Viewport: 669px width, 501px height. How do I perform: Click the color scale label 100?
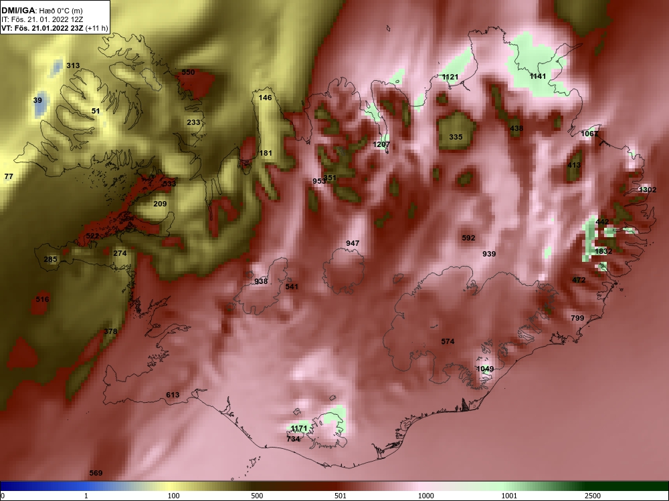[x=173, y=496]
